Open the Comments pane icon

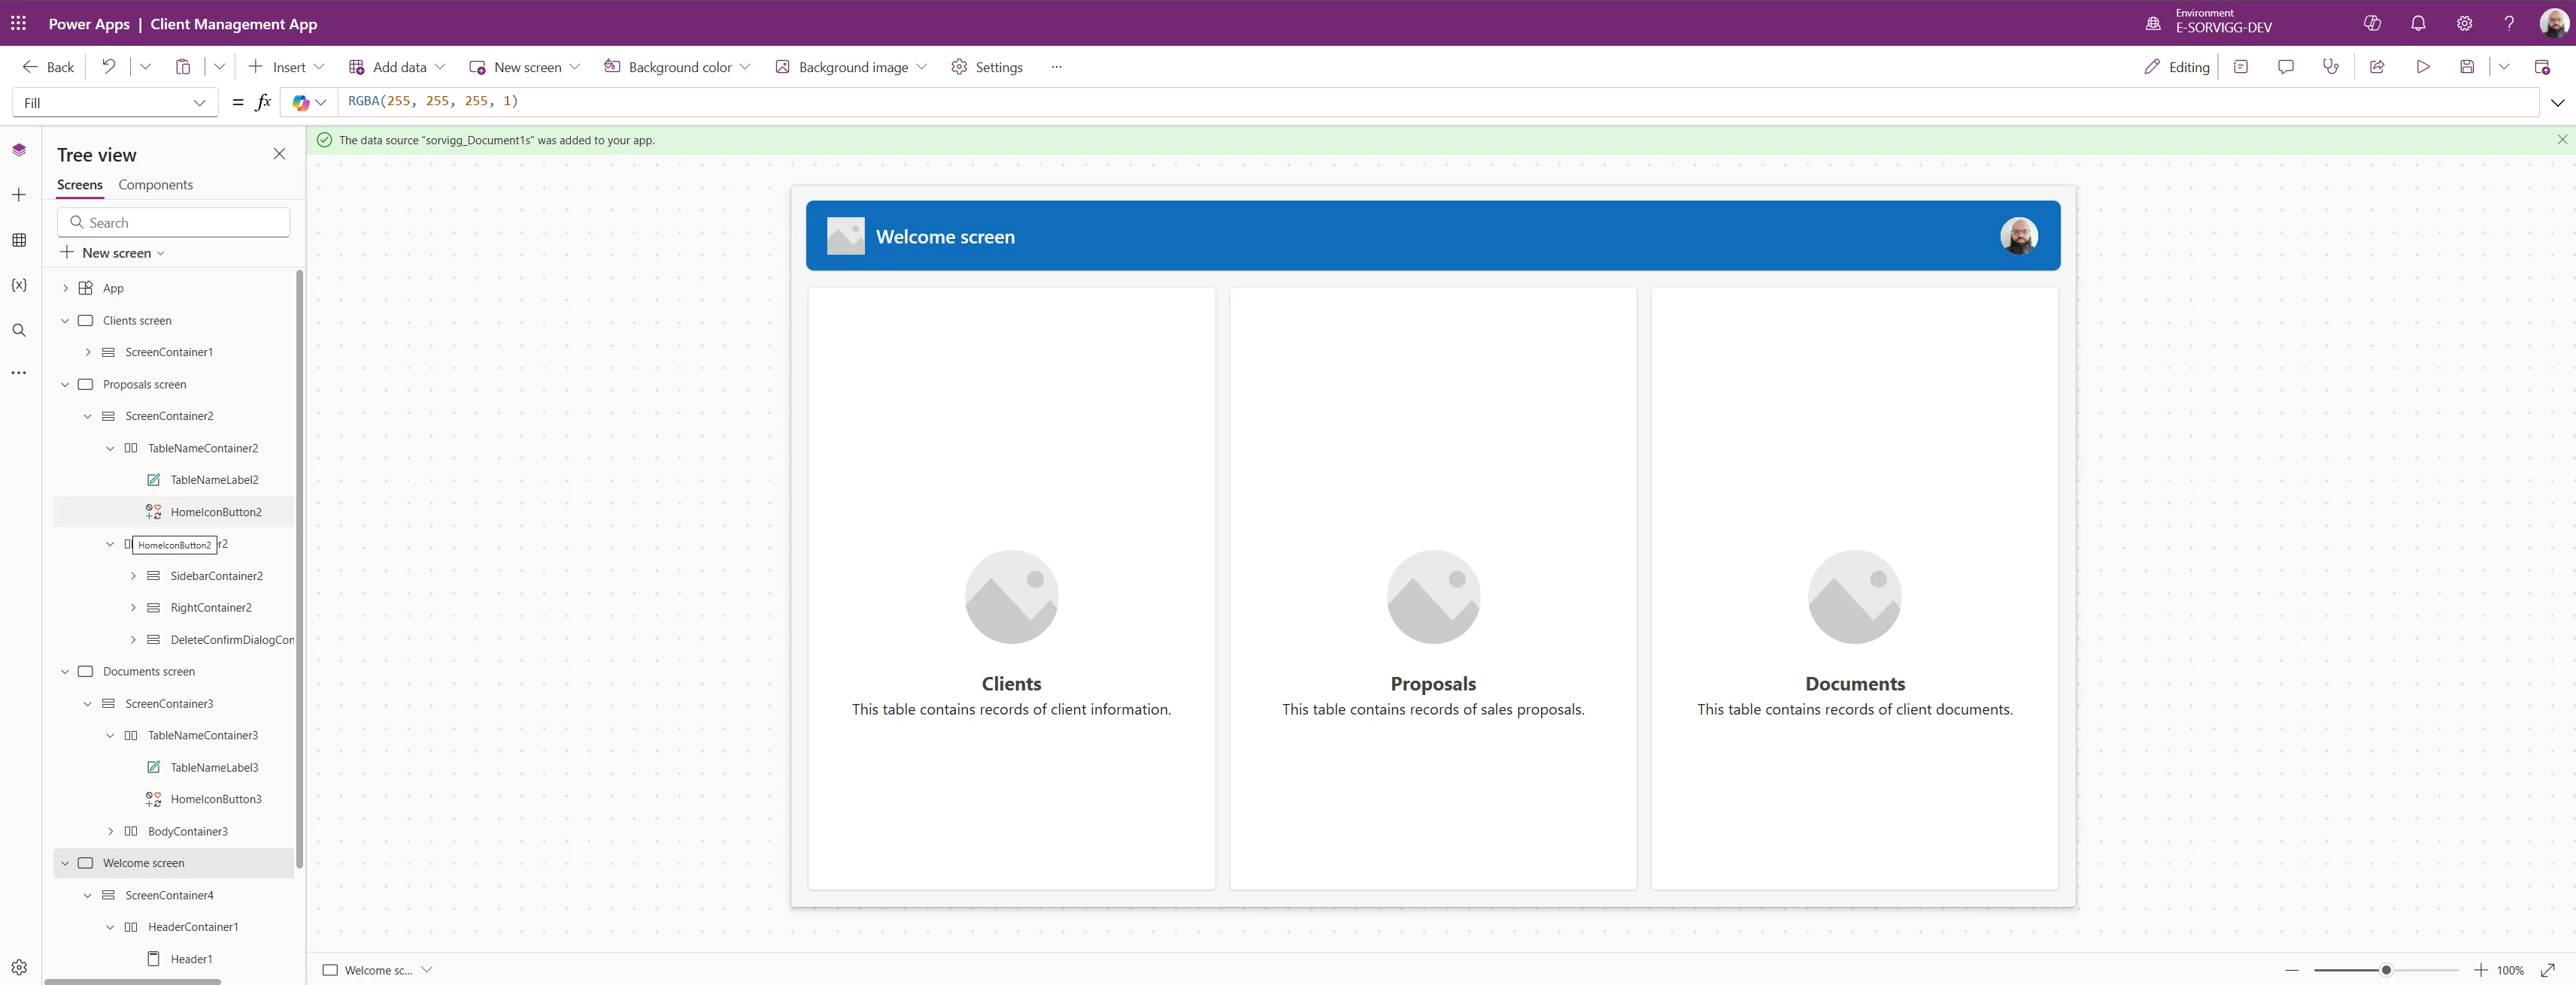(x=2285, y=67)
